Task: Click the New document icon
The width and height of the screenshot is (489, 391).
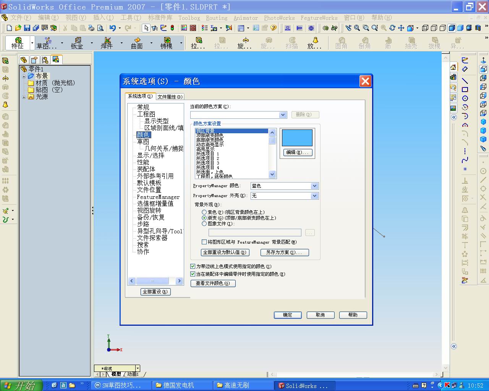Action: click(10, 28)
